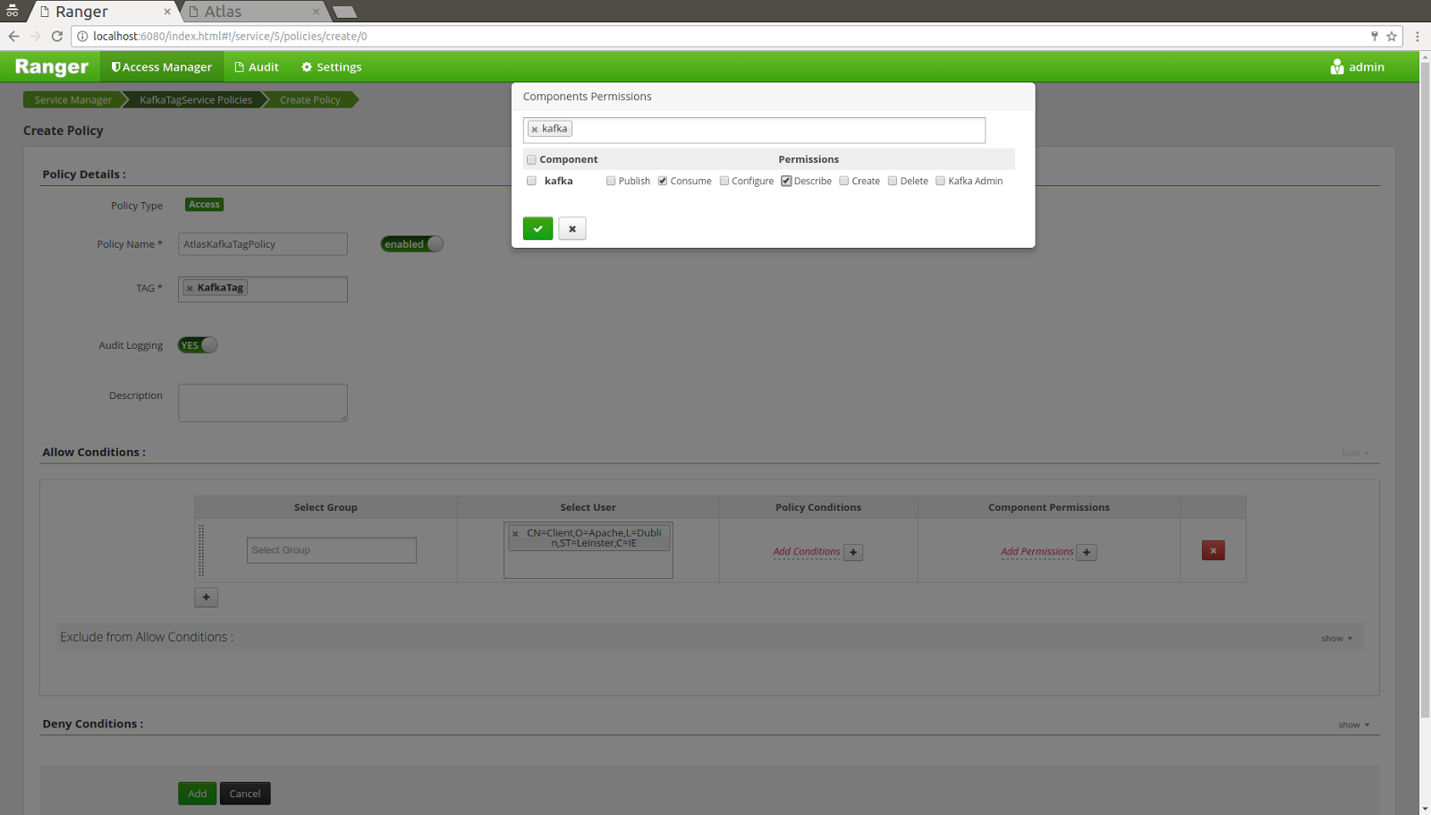Click the Ranger logo
The width and height of the screenshot is (1431, 815).
click(50, 66)
